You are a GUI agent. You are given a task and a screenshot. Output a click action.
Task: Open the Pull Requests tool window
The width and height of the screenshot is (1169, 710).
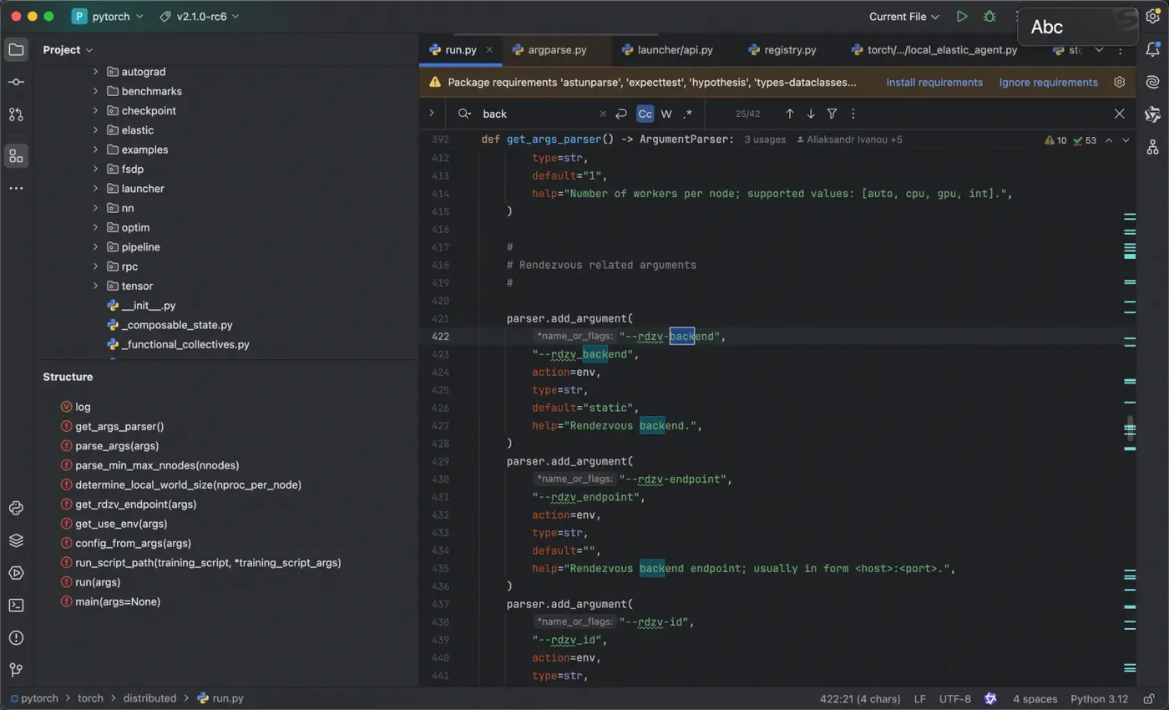(x=16, y=114)
